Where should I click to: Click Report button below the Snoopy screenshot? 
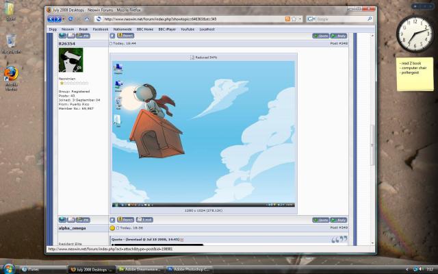click(x=125, y=220)
